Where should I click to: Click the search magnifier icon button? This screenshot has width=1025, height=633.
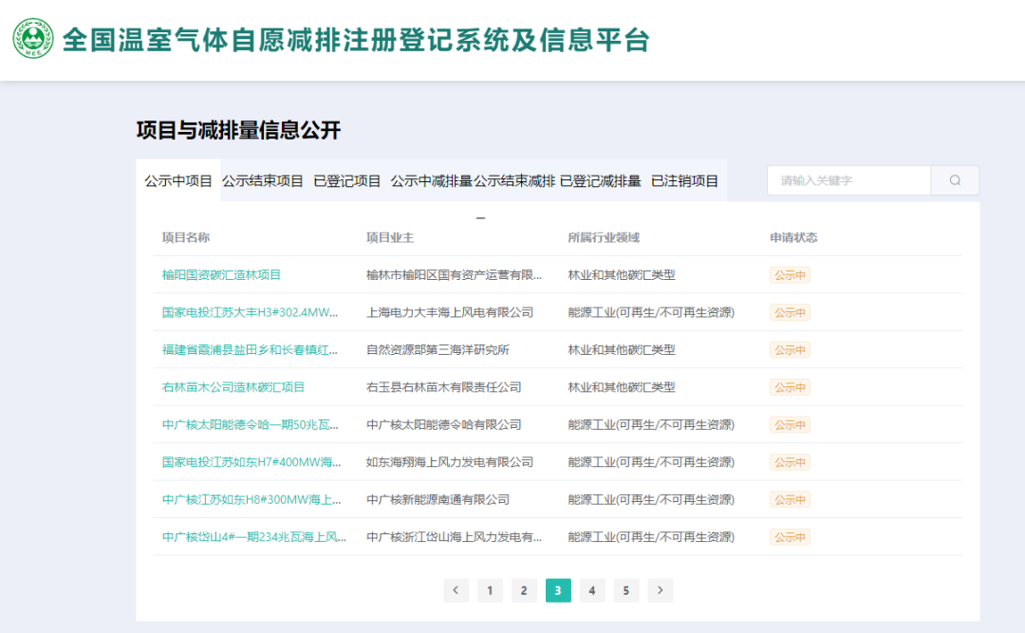[955, 180]
